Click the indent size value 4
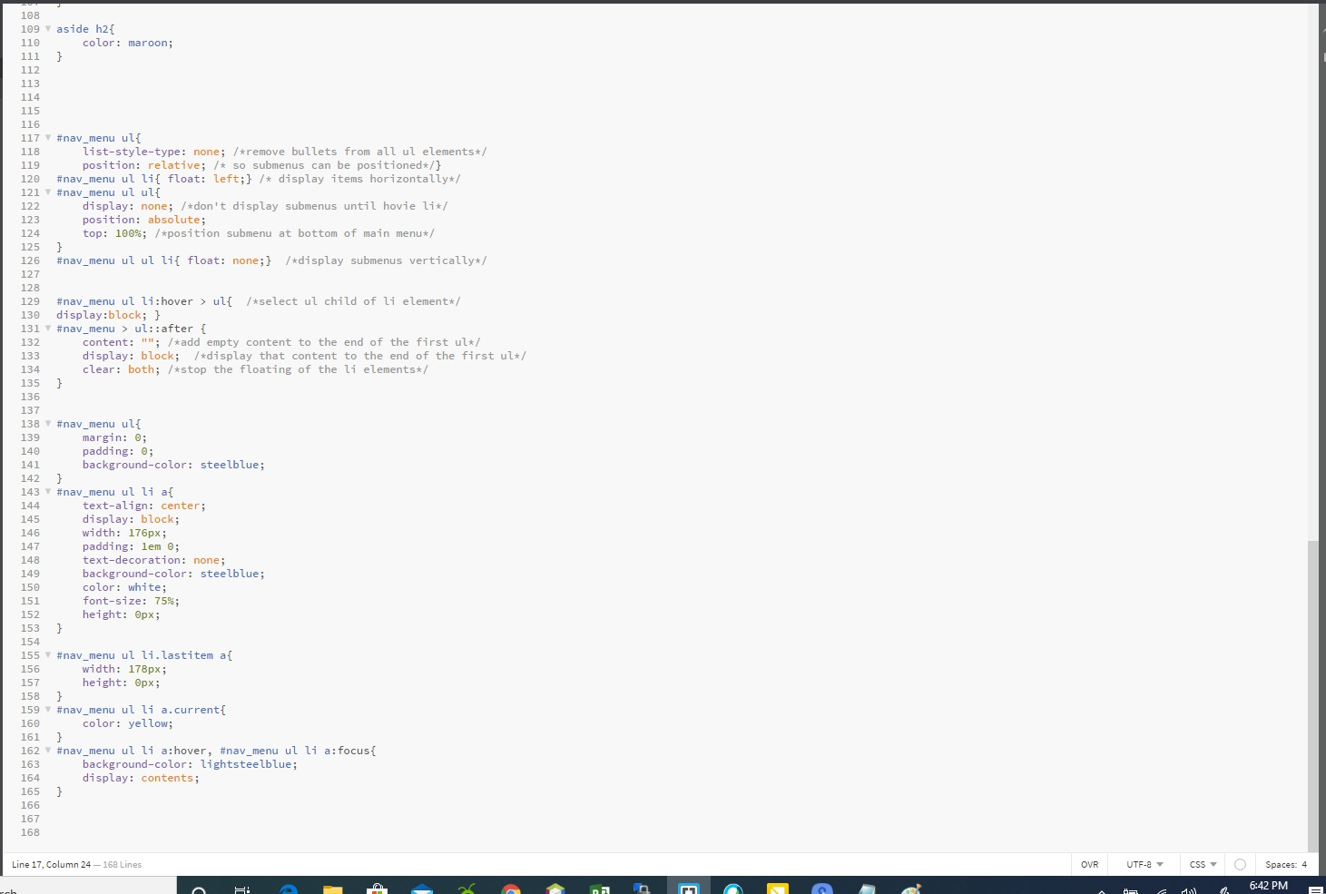 pyautogui.click(x=1304, y=865)
